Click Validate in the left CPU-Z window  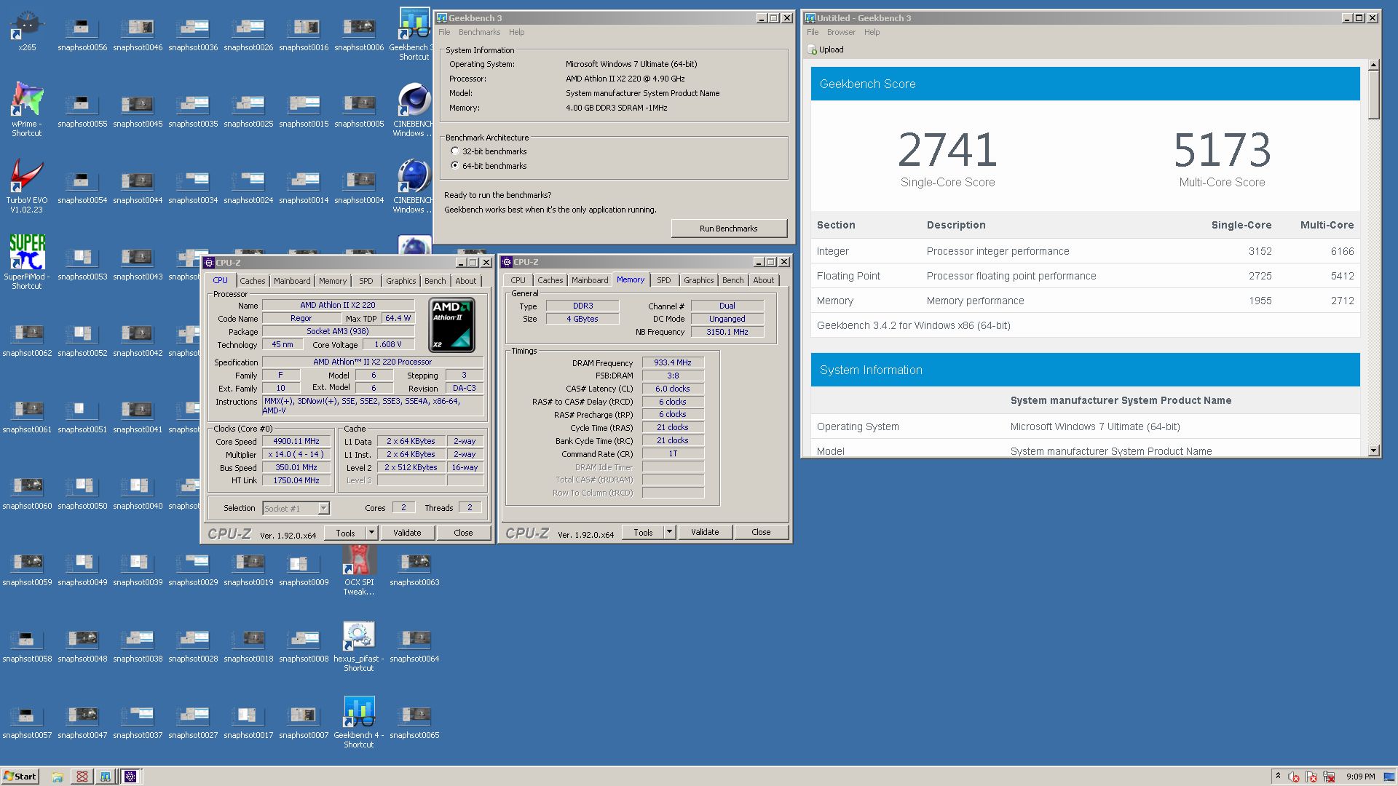point(407,533)
